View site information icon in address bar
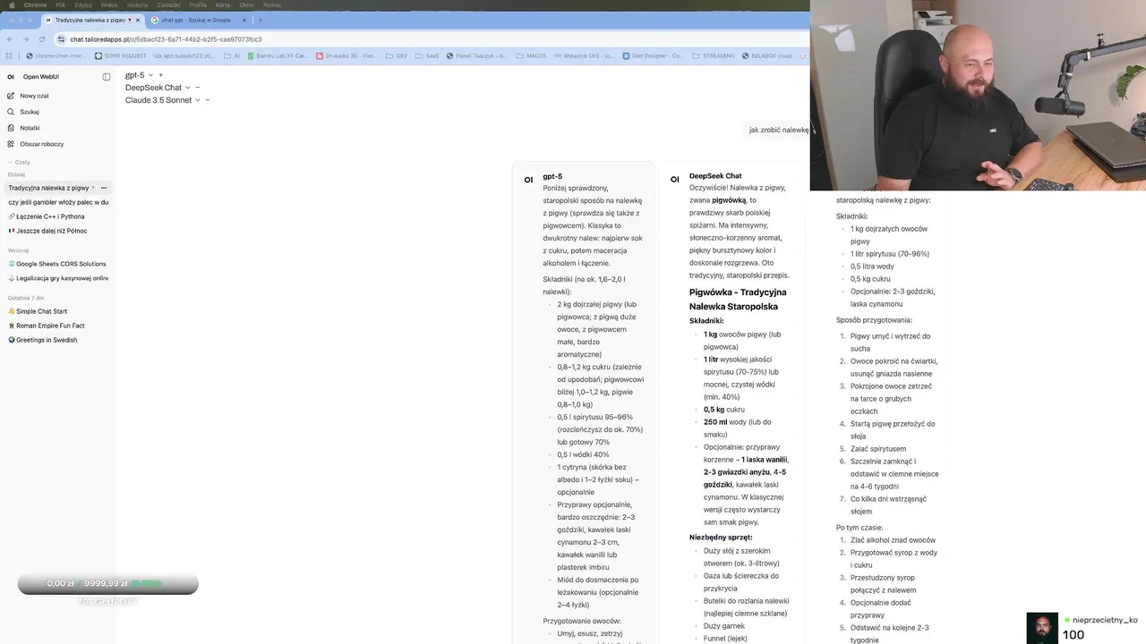1146x644 pixels. pos(61,39)
